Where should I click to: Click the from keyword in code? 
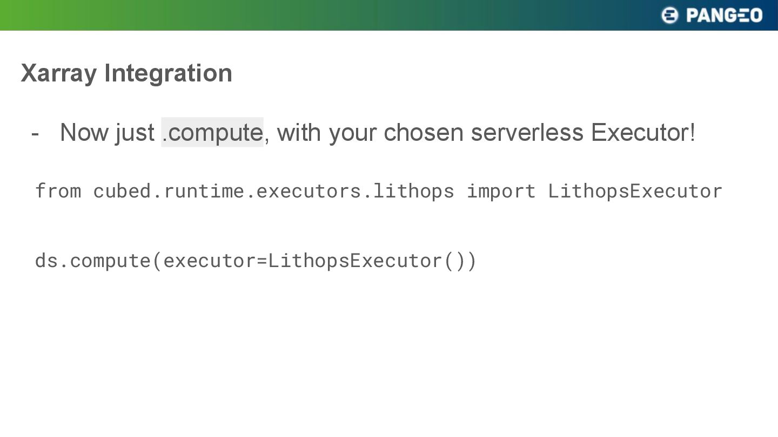click(x=58, y=191)
